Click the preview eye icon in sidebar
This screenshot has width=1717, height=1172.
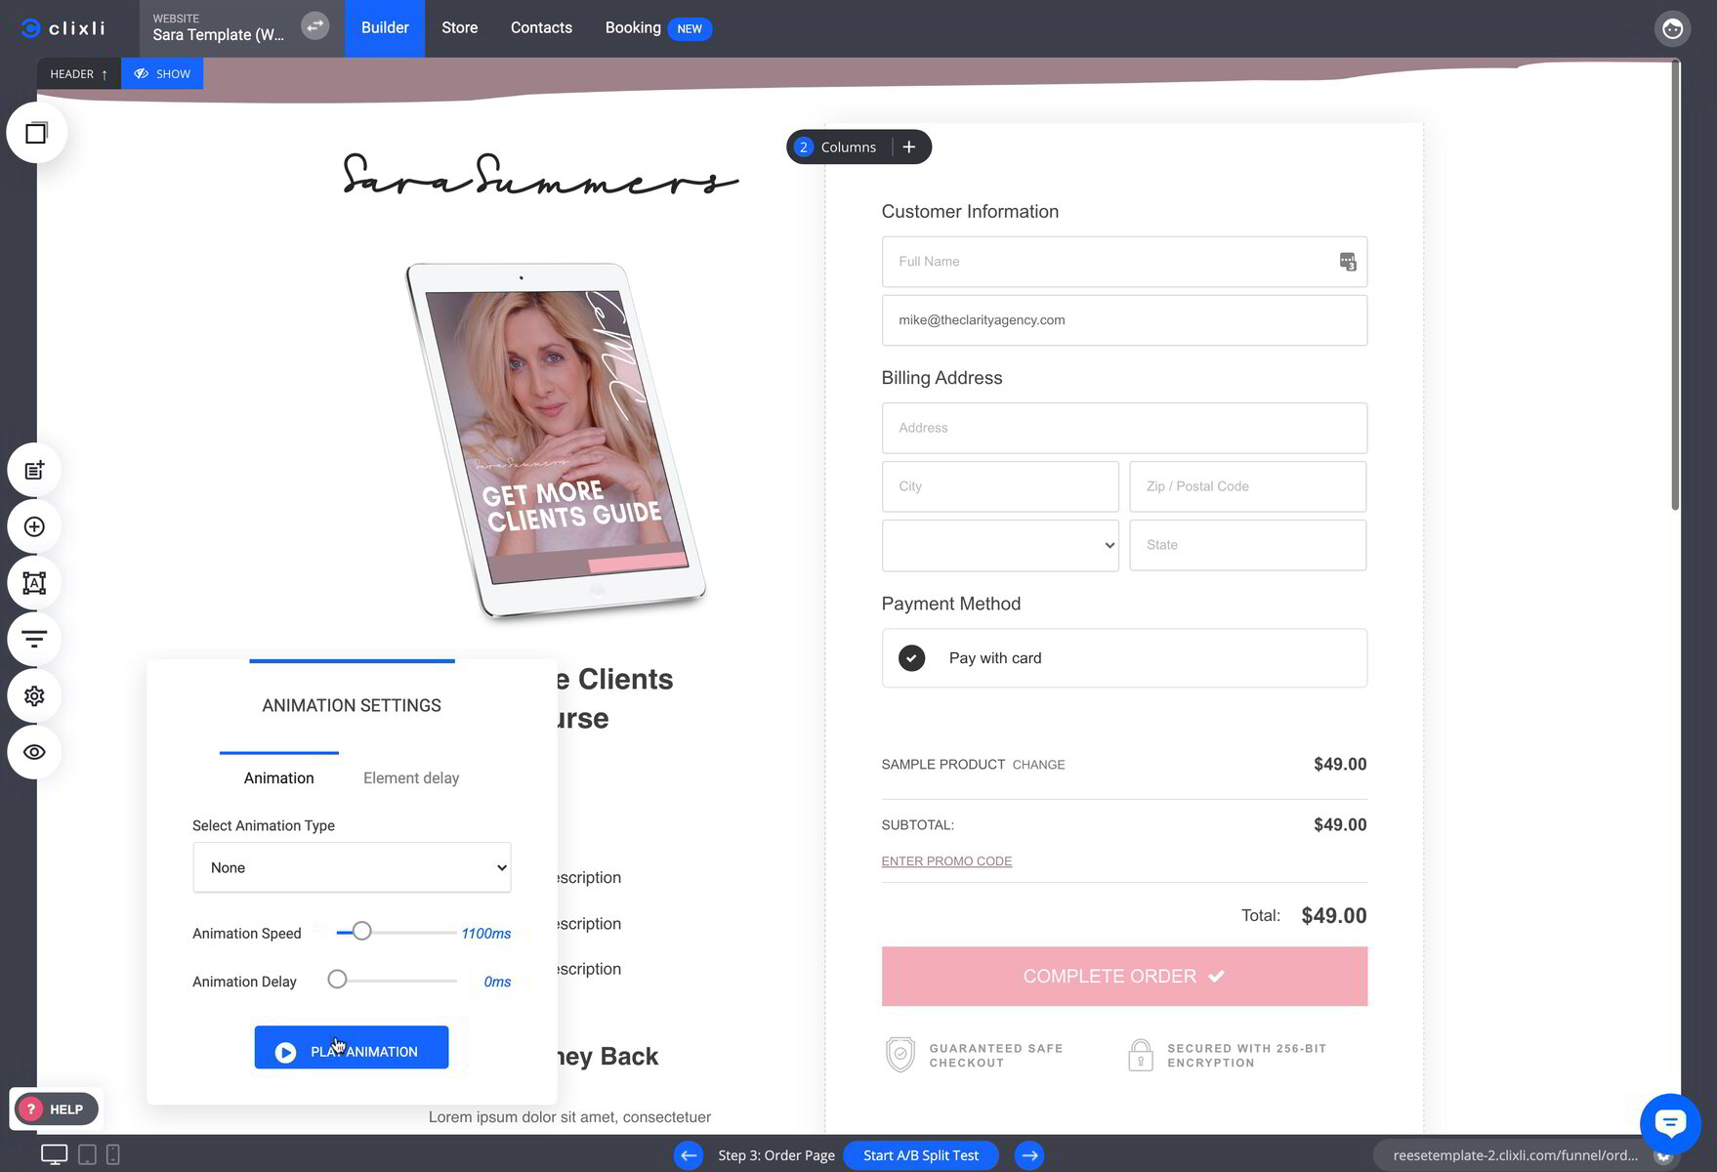[34, 752]
